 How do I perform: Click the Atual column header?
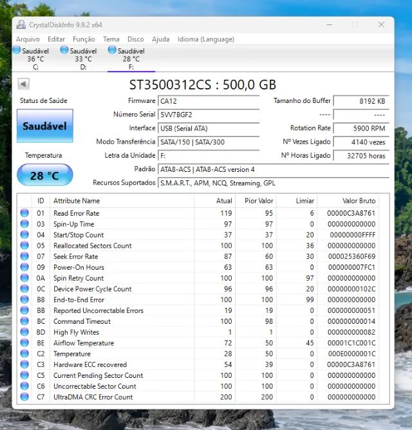click(x=214, y=201)
